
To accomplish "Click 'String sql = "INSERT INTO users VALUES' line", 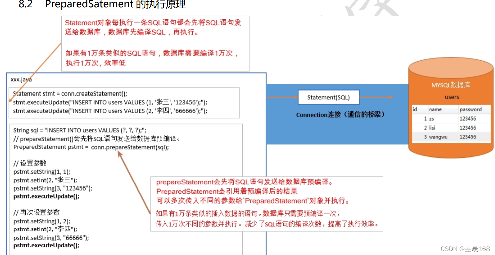I will 80,130.
